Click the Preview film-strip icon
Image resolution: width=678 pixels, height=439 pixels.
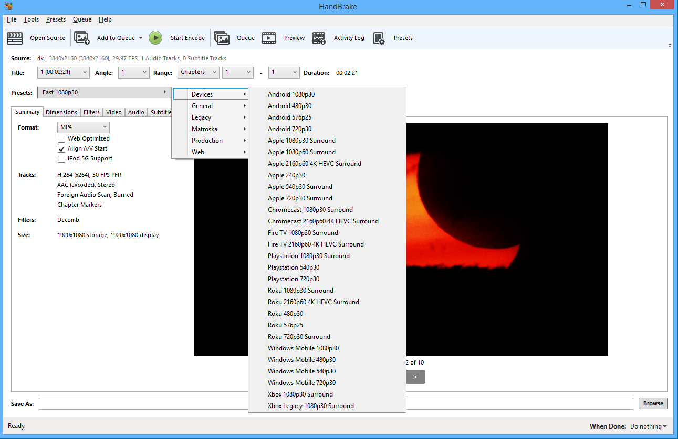(x=269, y=38)
